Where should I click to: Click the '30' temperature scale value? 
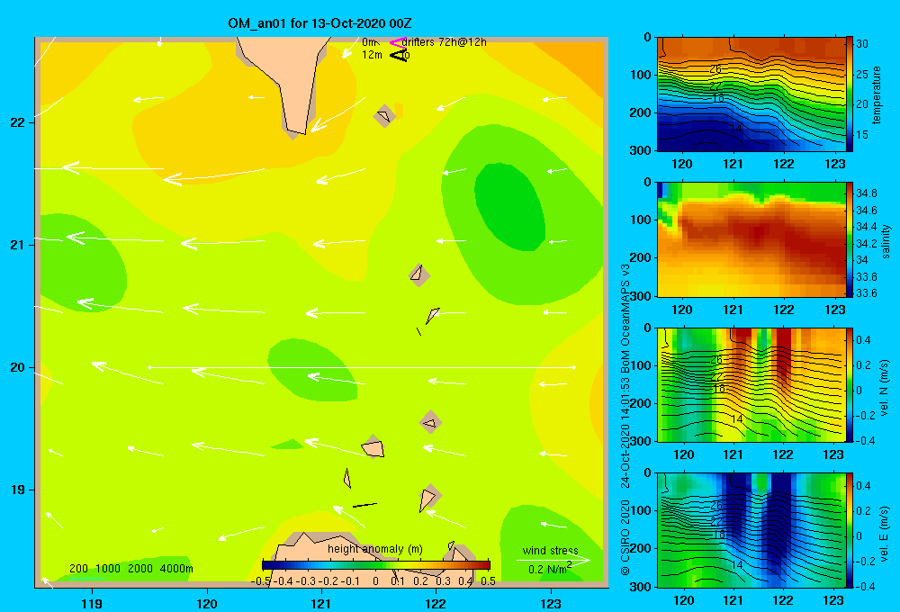[862, 43]
